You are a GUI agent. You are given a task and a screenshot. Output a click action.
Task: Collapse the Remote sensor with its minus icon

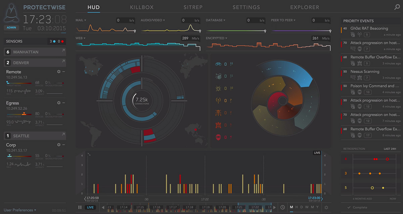pos(63,72)
